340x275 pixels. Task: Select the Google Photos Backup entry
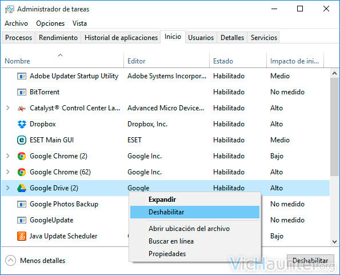click(x=64, y=204)
